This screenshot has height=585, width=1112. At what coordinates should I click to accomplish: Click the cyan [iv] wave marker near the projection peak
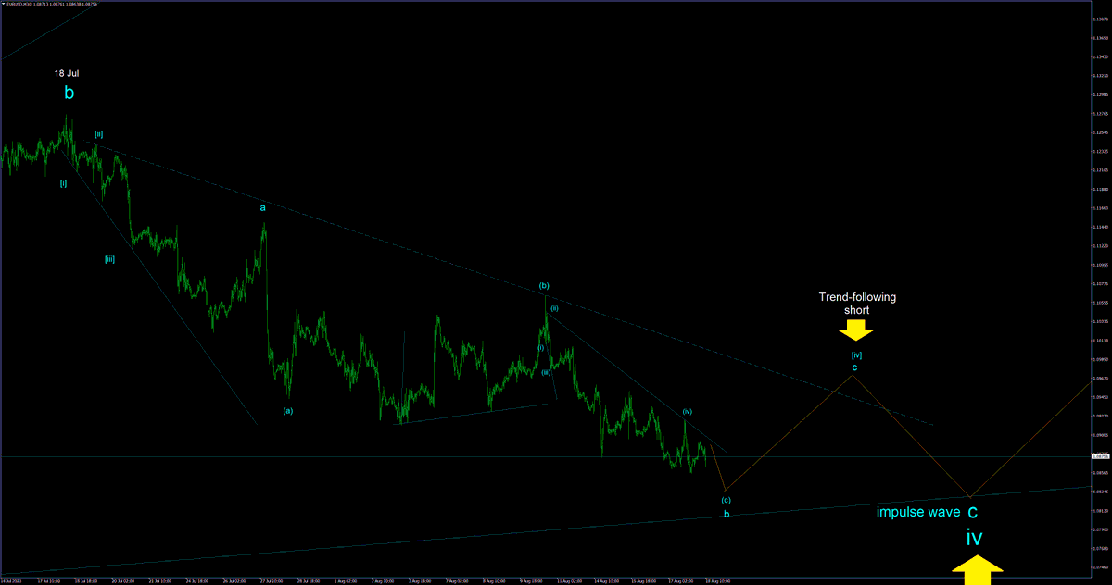(854, 354)
